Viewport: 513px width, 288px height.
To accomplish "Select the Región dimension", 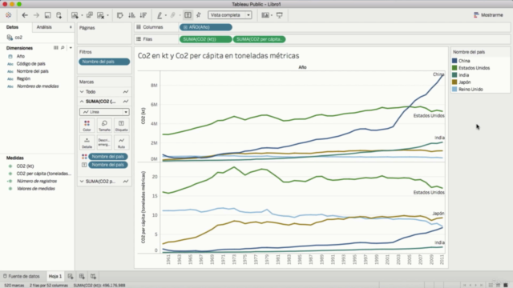I will tap(23, 78).
